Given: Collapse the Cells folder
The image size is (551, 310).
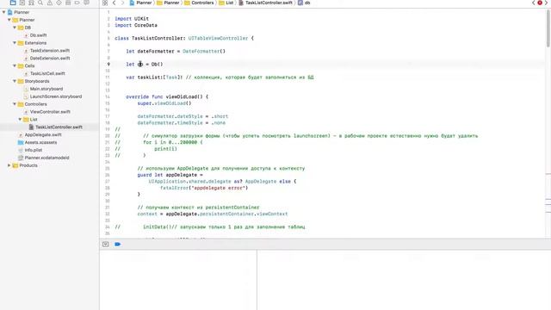Looking at the screenshot, I should pyautogui.click(x=15, y=65).
